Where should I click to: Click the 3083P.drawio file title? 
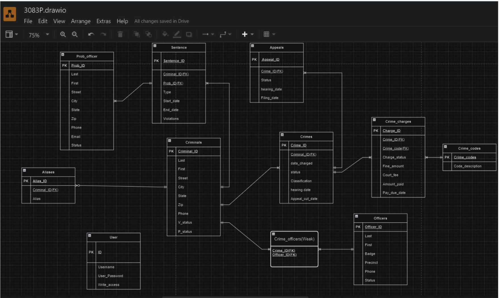[45, 10]
